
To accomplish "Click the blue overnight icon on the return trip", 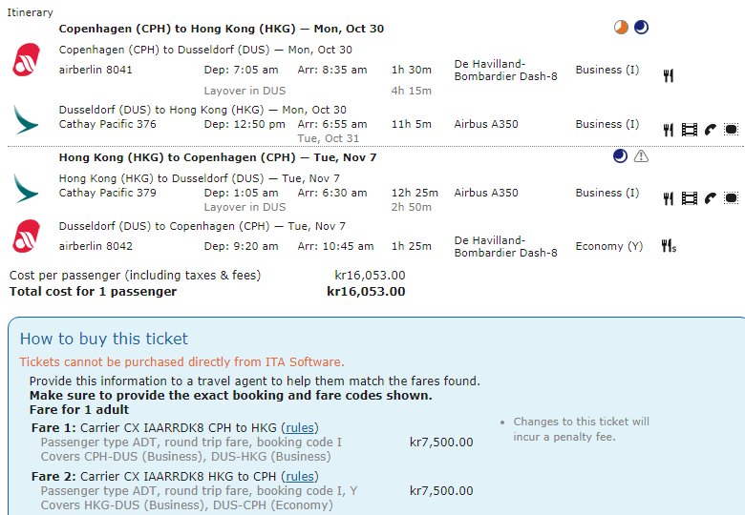I will (621, 156).
